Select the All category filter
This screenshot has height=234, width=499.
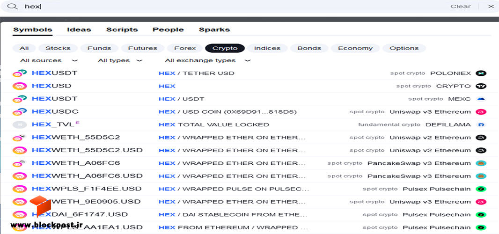(x=24, y=48)
